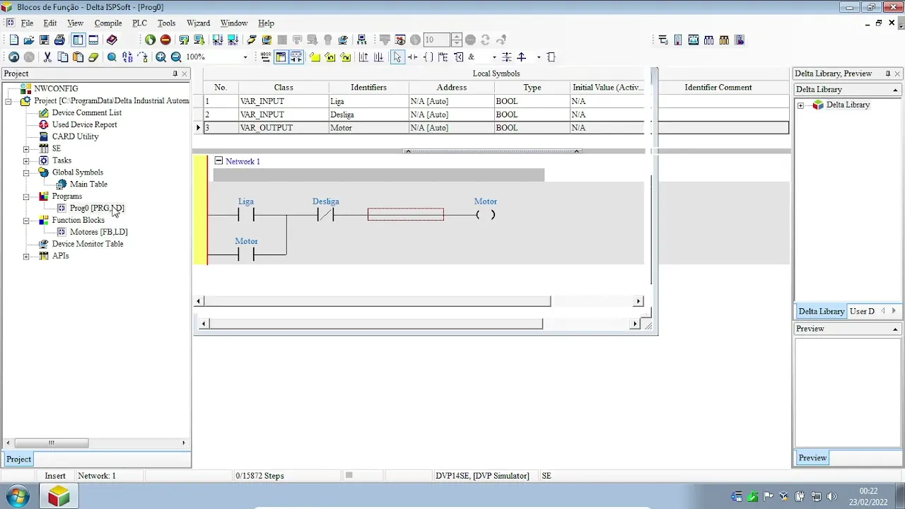Open a project with the folder icon

(28, 40)
